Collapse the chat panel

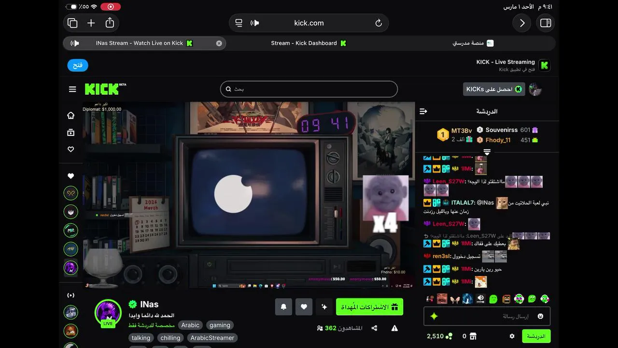click(x=423, y=111)
